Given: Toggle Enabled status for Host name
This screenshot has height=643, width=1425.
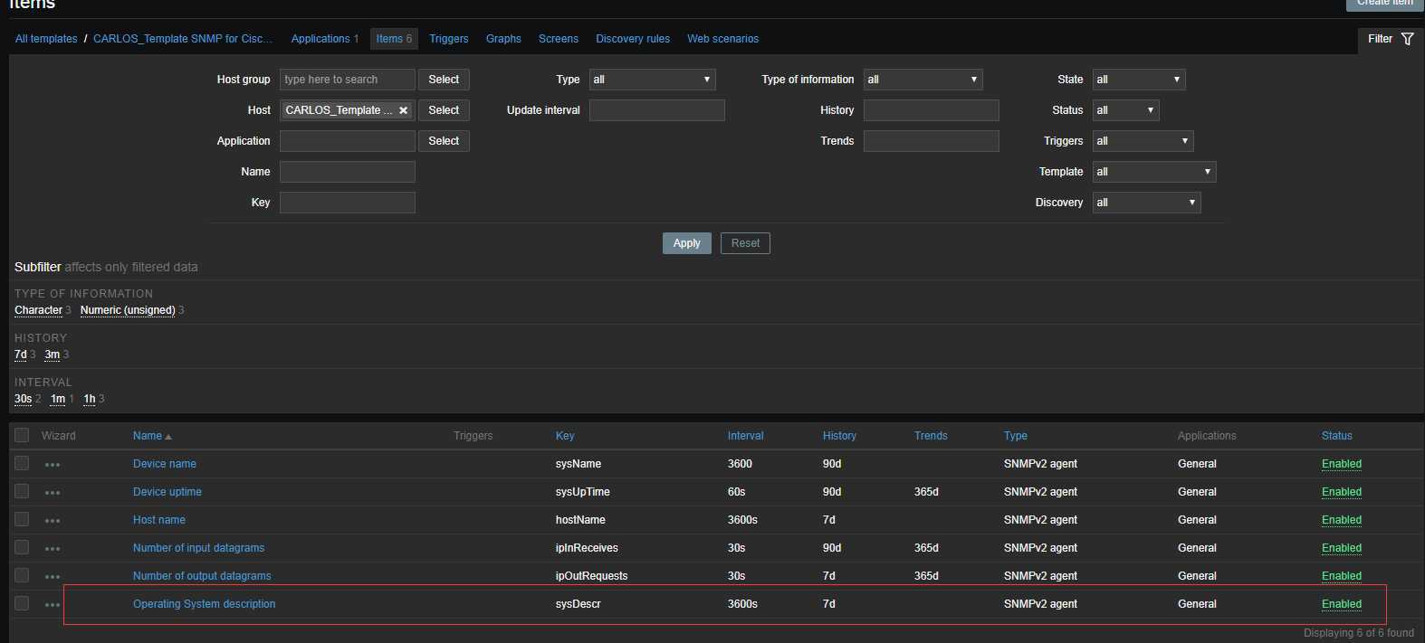Looking at the screenshot, I should 1342,520.
